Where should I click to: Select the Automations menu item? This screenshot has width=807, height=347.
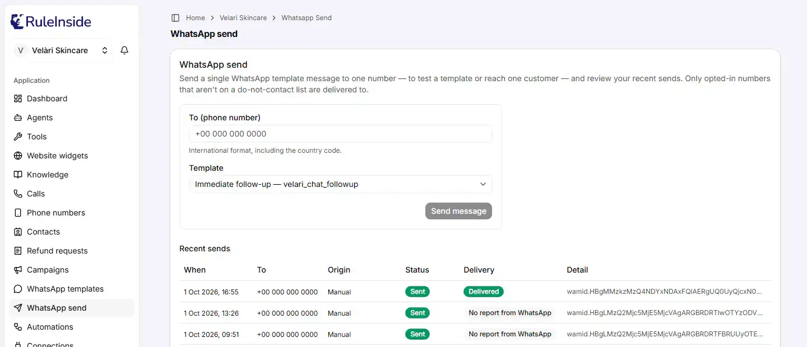pos(72,327)
